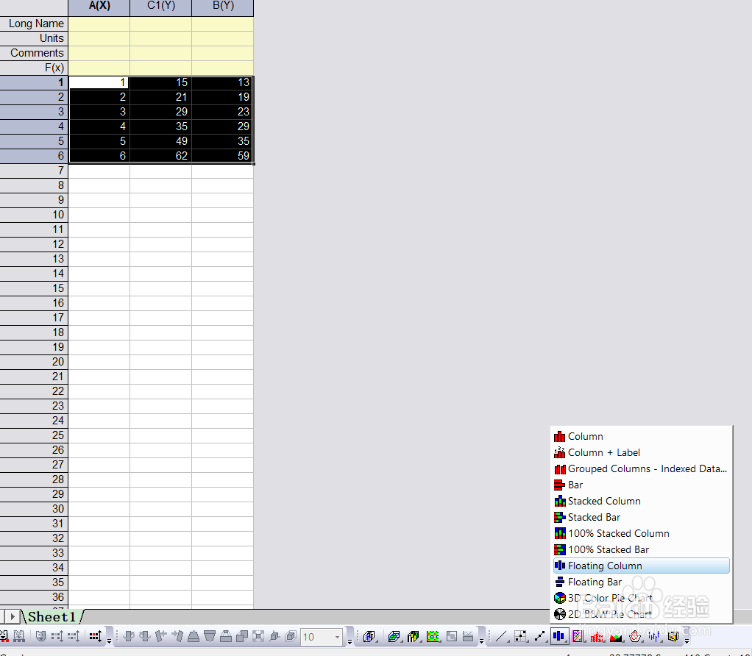
Task: Click the radar/polar chart toolbar icon
Action: (635, 636)
